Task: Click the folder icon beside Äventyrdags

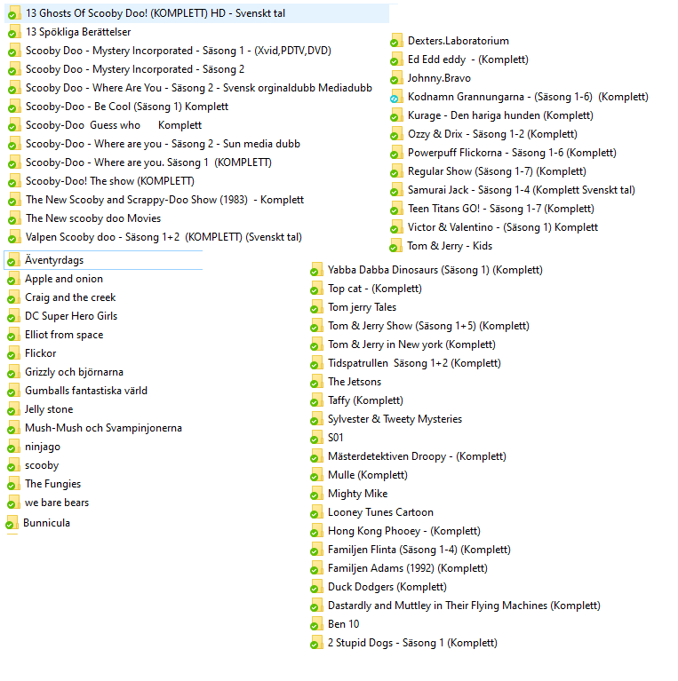Action: pyautogui.click(x=13, y=260)
